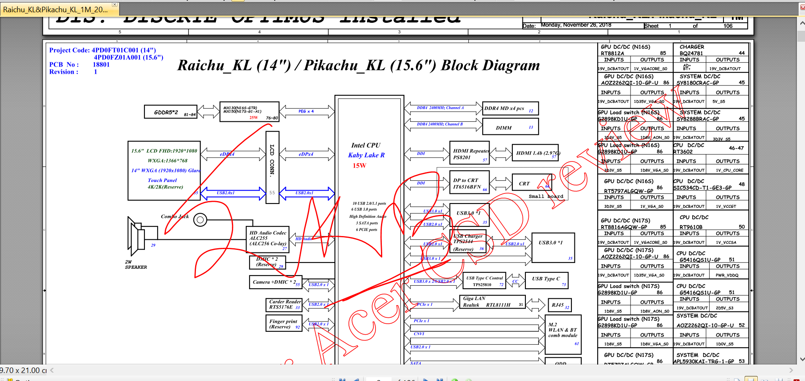
Task: Click the DDR4 2400MHz Channel A label
Action: click(x=440, y=108)
